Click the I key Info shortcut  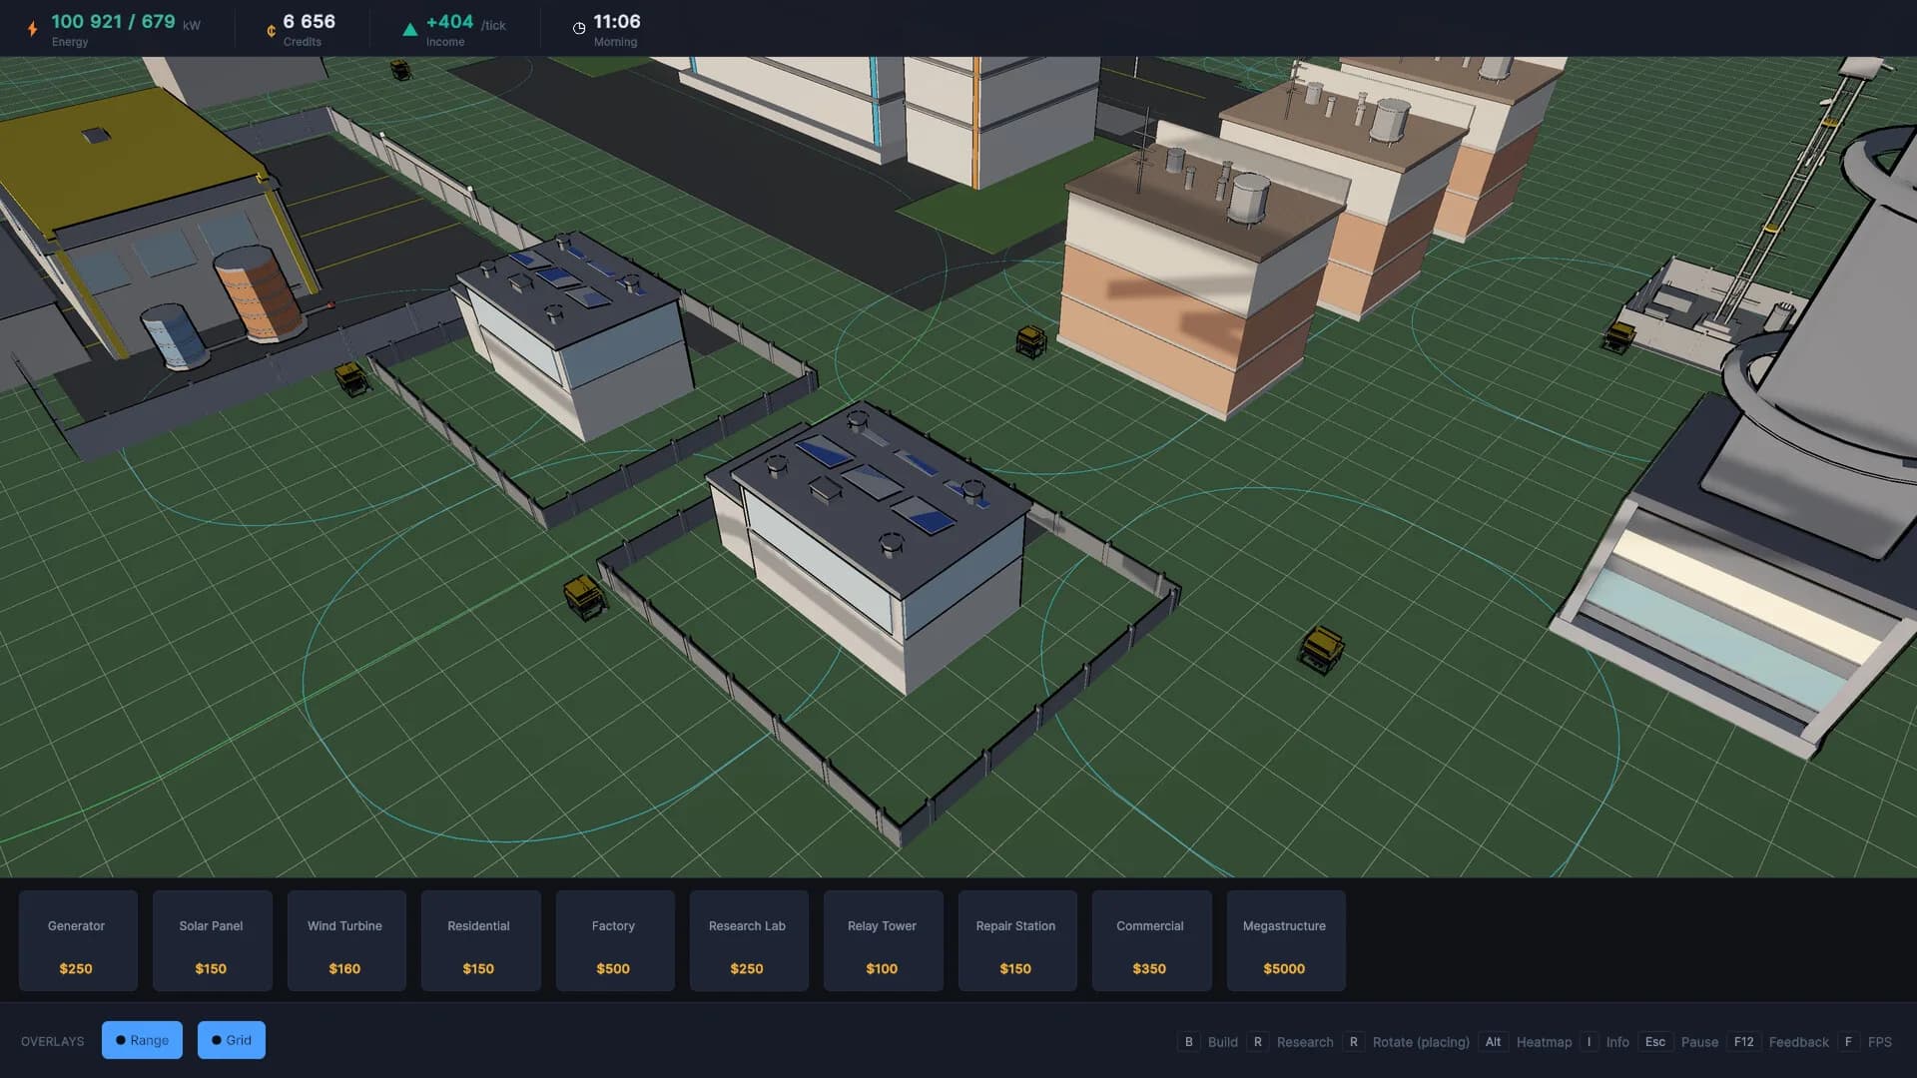point(1604,1042)
